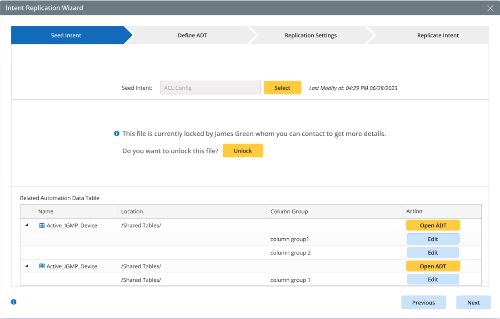The width and height of the screenshot is (500, 319).
Task: Open the Replication Settings step
Action: (310, 35)
